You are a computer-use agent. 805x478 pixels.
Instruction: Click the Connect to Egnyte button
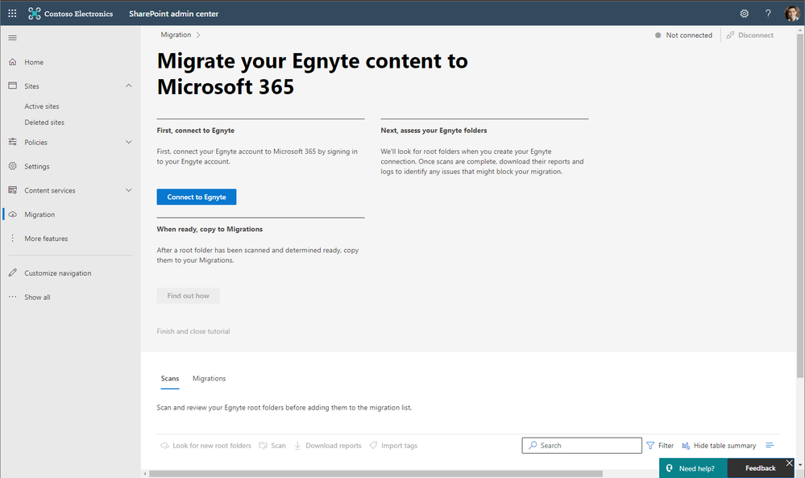pyautogui.click(x=197, y=197)
